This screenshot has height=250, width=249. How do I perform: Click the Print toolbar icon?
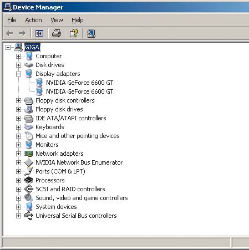[x=57, y=33]
